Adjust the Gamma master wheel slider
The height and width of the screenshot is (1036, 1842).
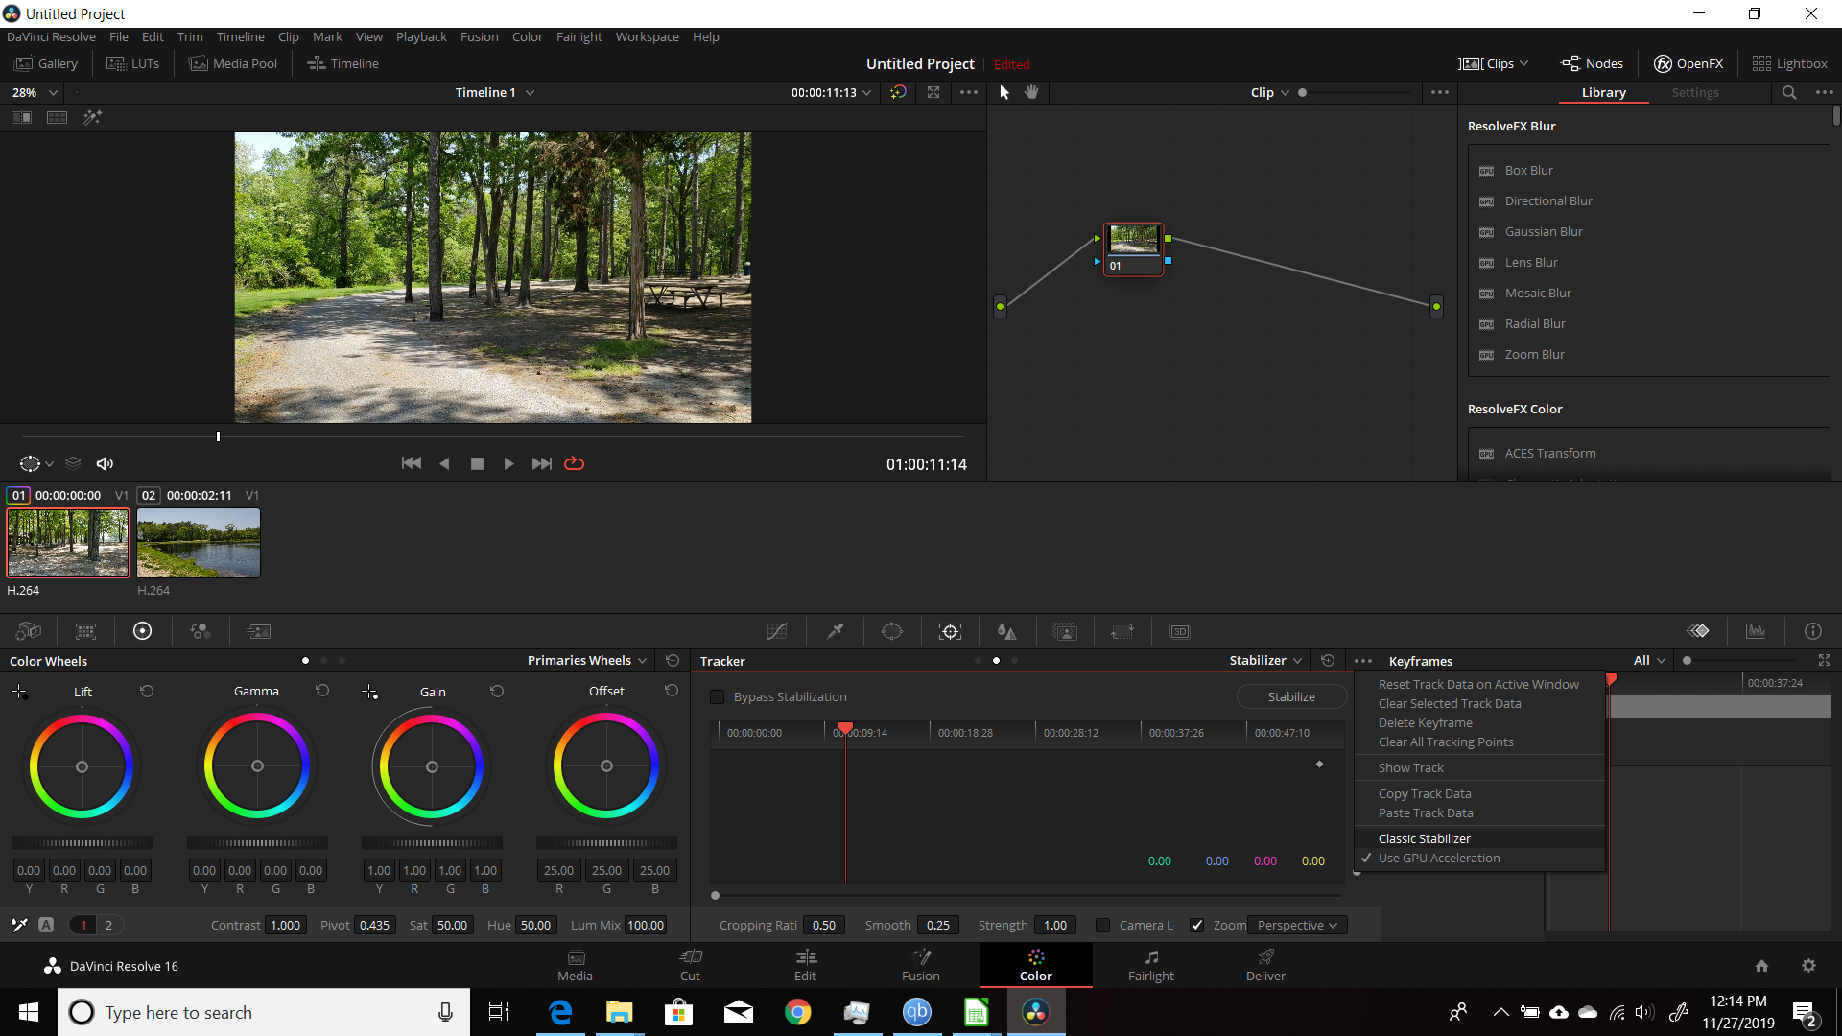click(257, 843)
